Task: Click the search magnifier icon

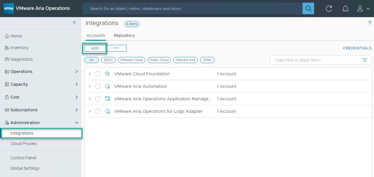Action: click(x=308, y=8)
